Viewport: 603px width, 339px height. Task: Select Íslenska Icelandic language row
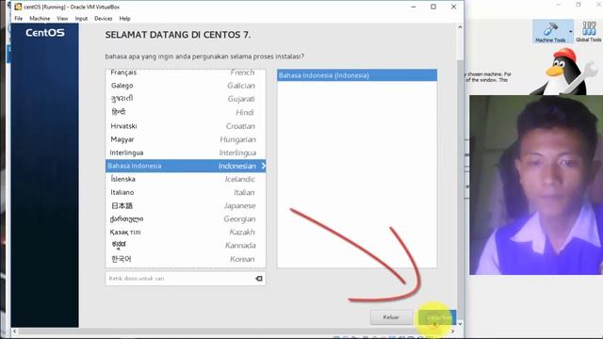tap(186, 179)
